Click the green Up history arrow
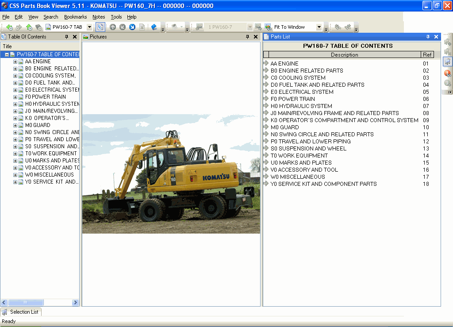Viewport: 453px width, 327px height. pyautogui.click(x=29, y=27)
